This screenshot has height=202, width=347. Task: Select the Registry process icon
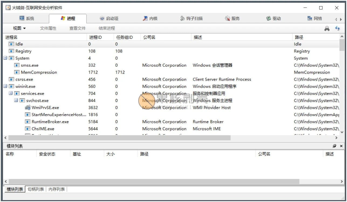(11, 51)
